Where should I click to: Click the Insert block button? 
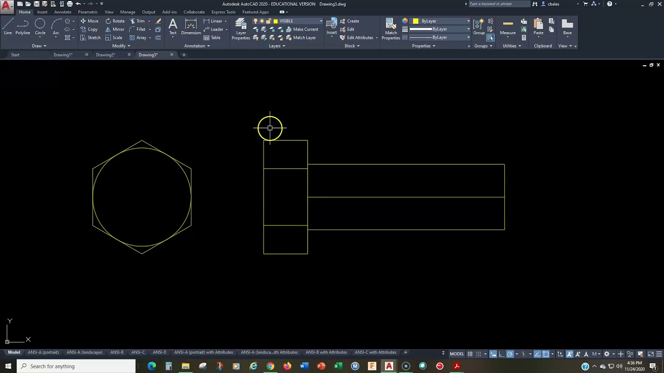[x=331, y=27]
